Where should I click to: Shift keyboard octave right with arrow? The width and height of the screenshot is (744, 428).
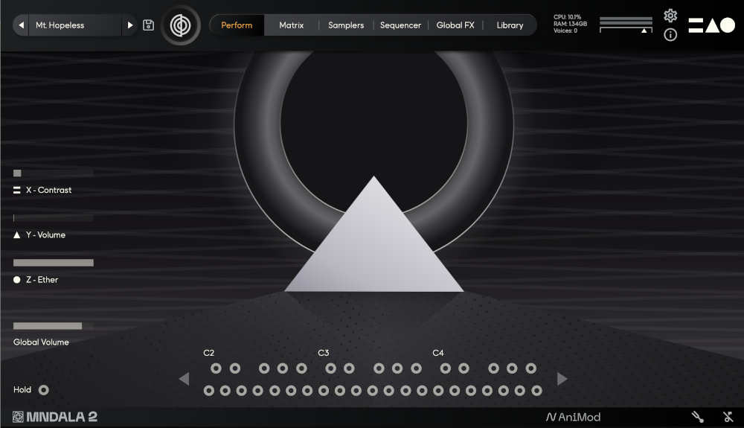tap(562, 380)
